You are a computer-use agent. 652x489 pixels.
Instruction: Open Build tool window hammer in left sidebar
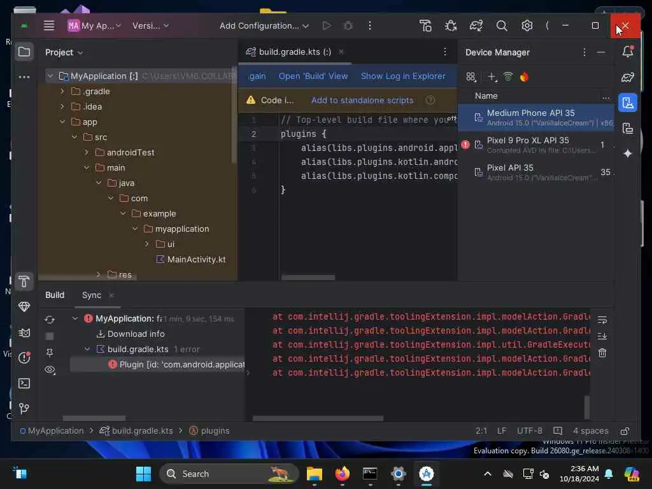[x=24, y=281]
